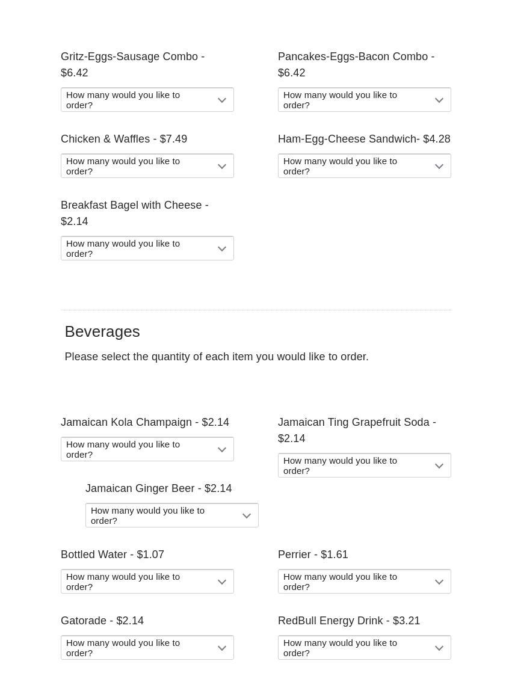
Task: Select quantity dropdown for Chicken & Waffles
Action: [147, 166]
